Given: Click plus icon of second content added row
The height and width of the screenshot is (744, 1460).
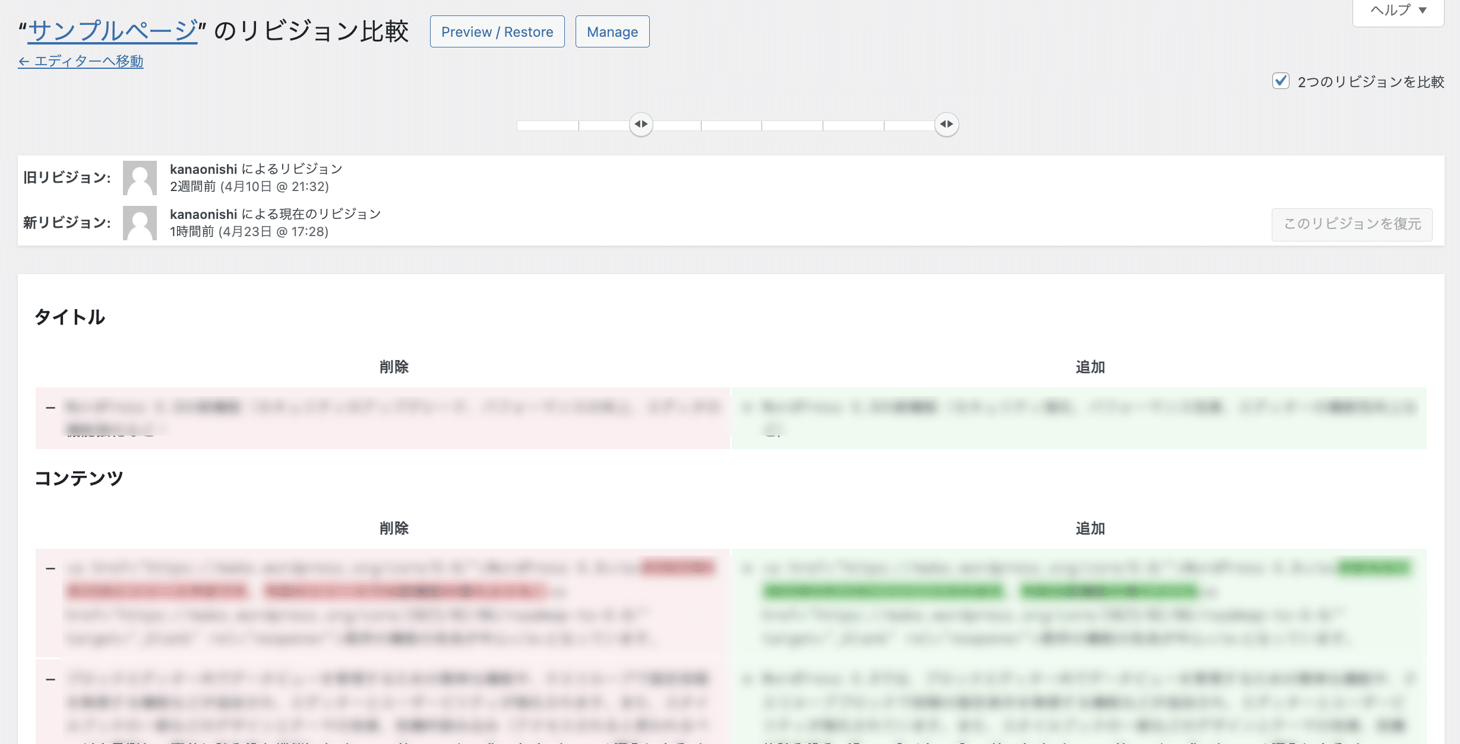Looking at the screenshot, I should pyautogui.click(x=747, y=679).
